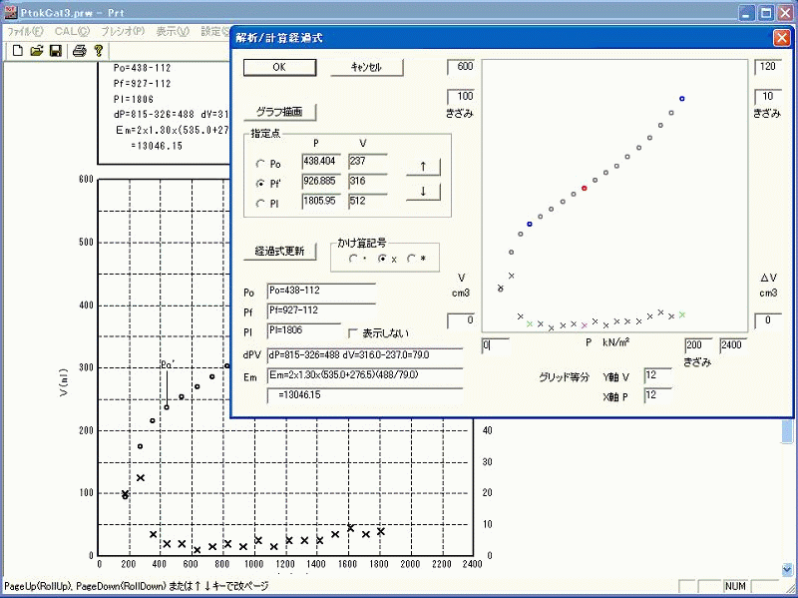Open the CAL(C) menu

(x=72, y=31)
